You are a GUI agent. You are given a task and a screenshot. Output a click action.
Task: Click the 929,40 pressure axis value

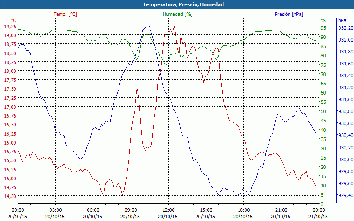[345, 195]
